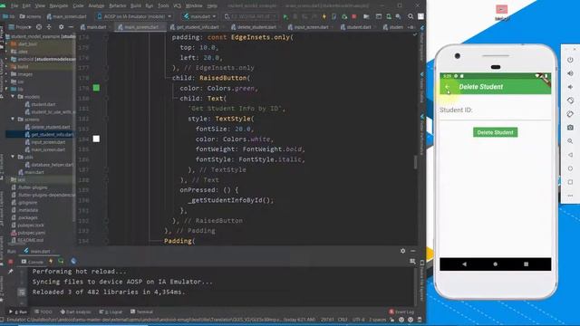
Task: Open emulator extended controls (three dots)
Action: 570,196
